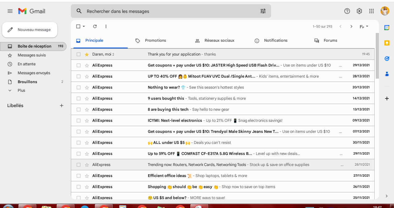394x208 pixels.
Task: Click the Gmail logo
Action: pyautogui.click(x=32, y=11)
